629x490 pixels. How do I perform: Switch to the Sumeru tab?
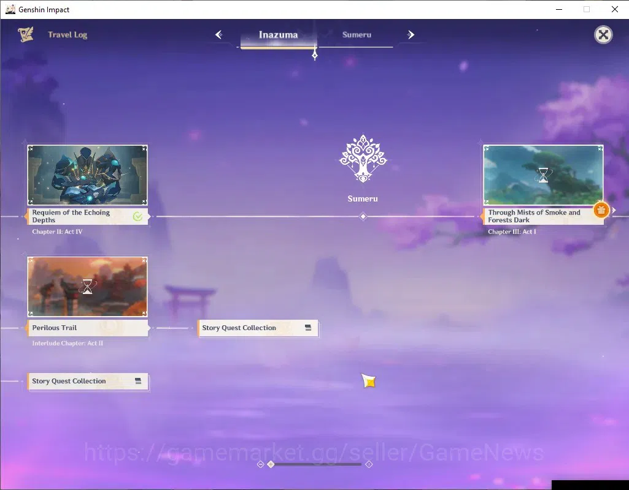pyautogui.click(x=357, y=35)
